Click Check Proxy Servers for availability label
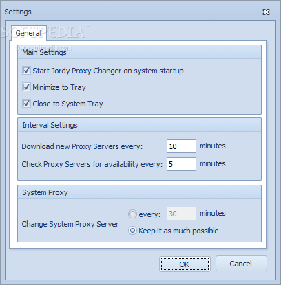 92,164
